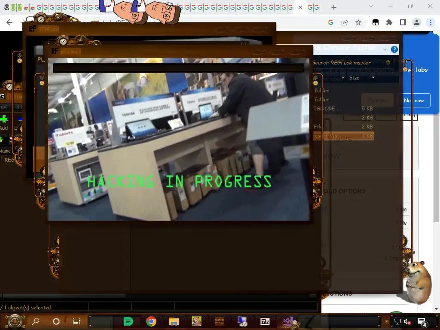Click the first folder row
The image size is (440, 330).
(343, 90)
